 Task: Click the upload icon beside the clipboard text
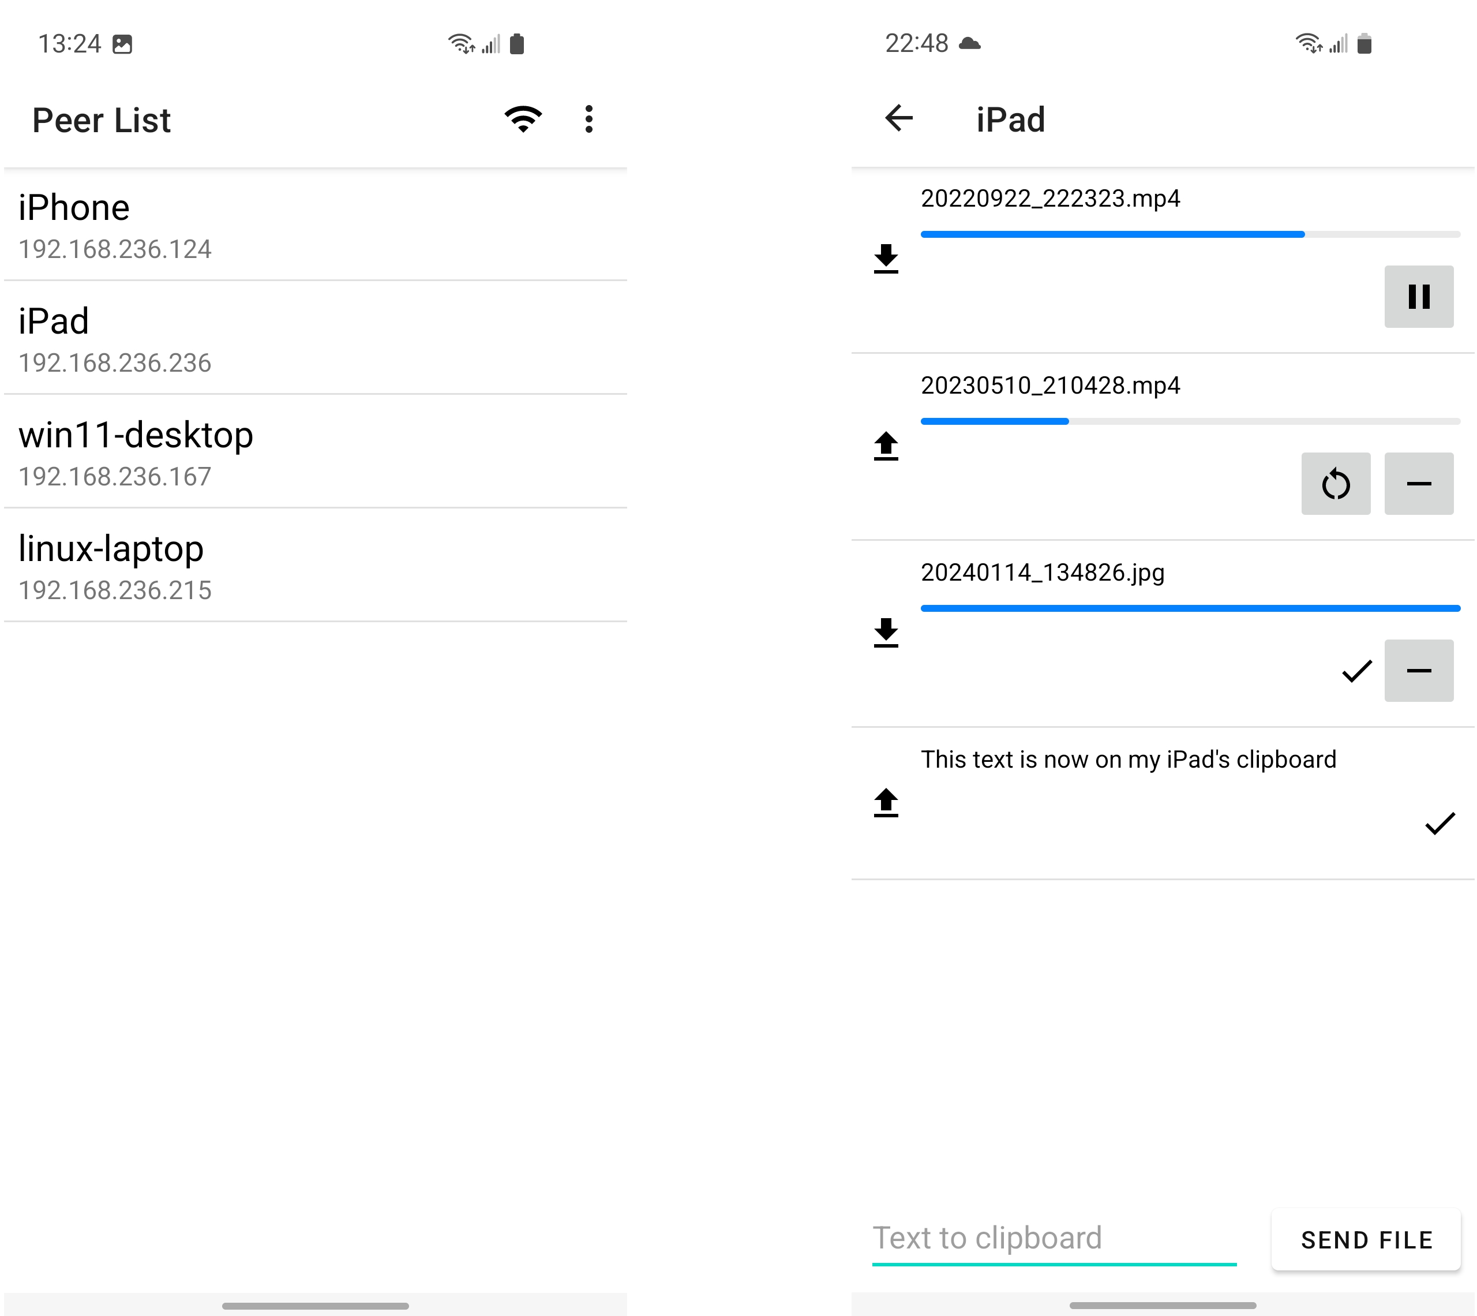pyautogui.click(x=886, y=803)
